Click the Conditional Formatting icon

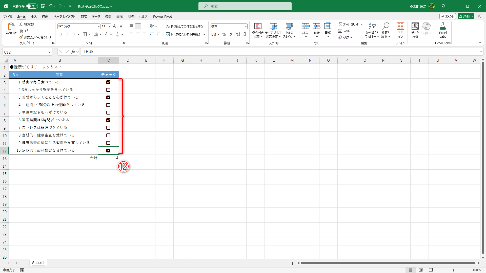pos(258,26)
